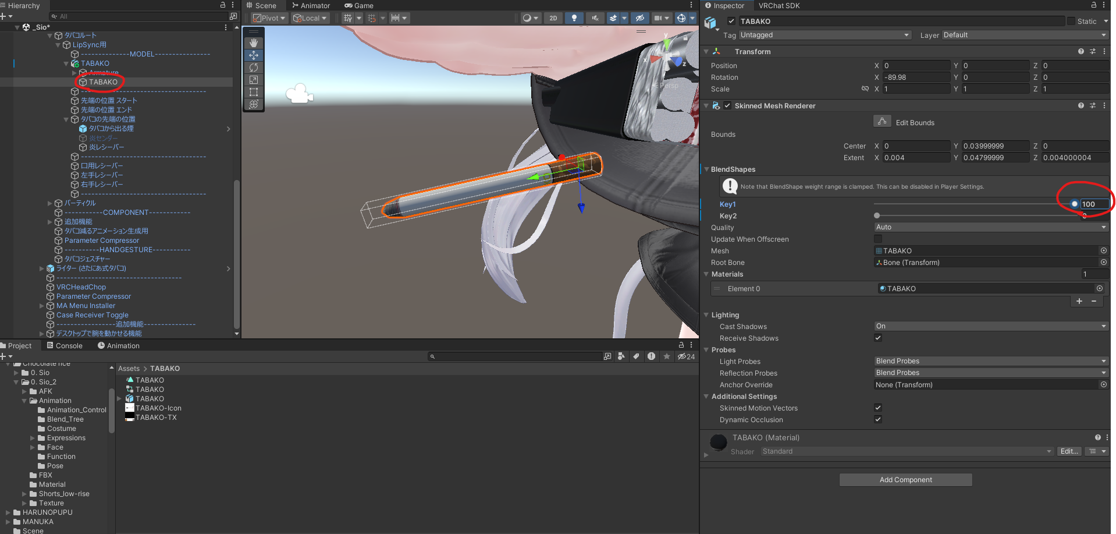Collapse the Lighting section
This screenshot has width=1116, height=534.
tap(706, 315)
